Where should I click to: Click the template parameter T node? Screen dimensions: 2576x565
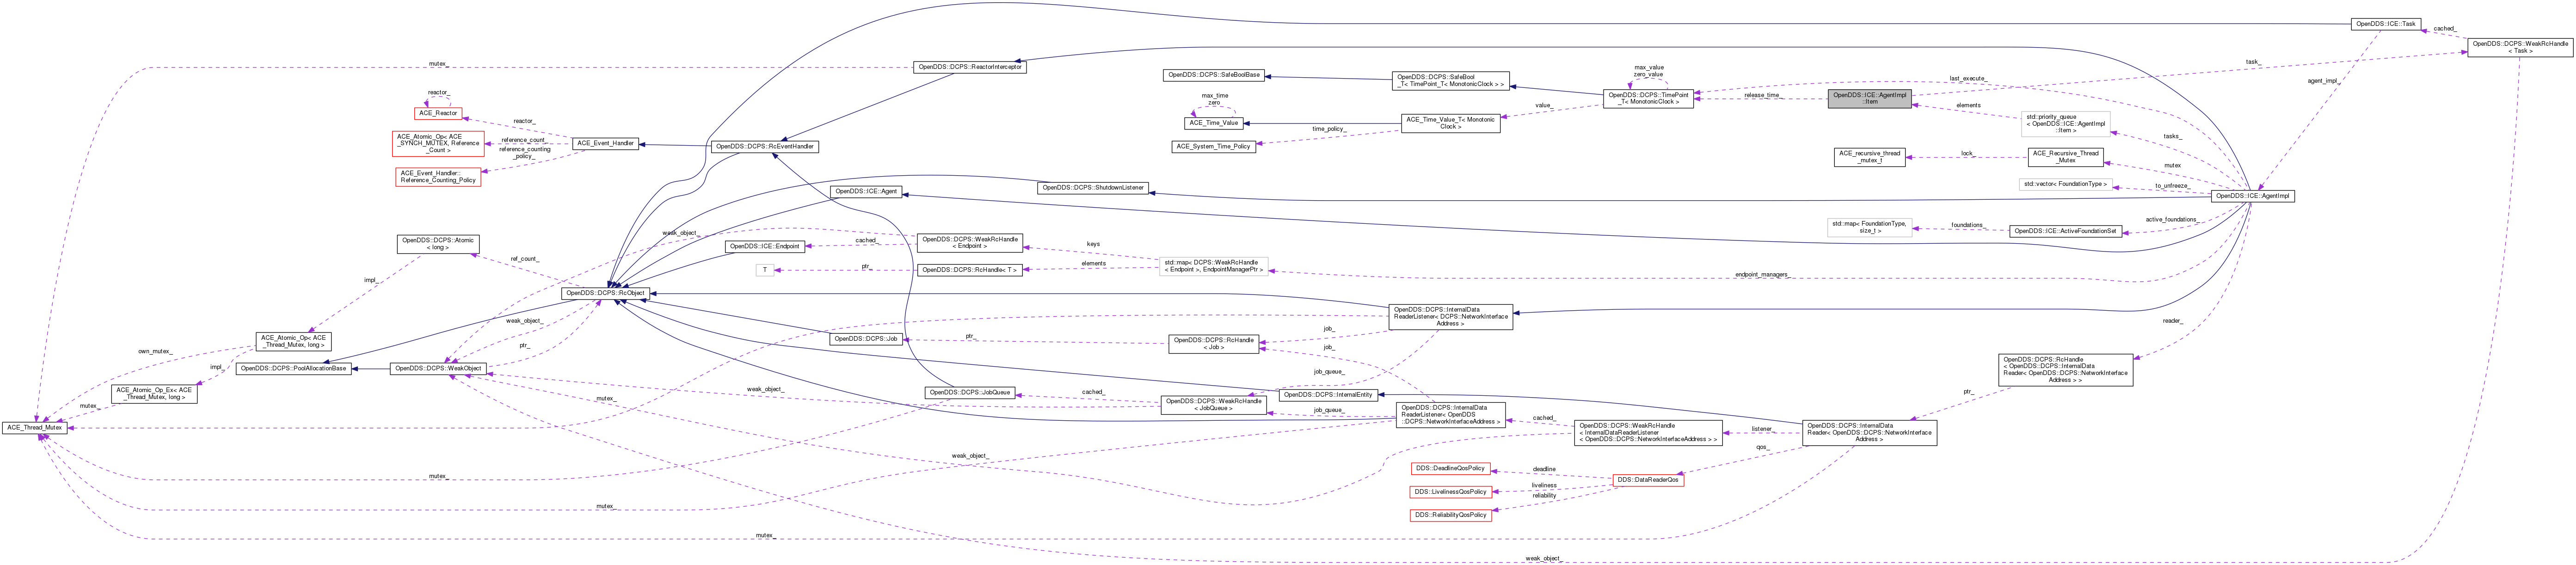765,270
